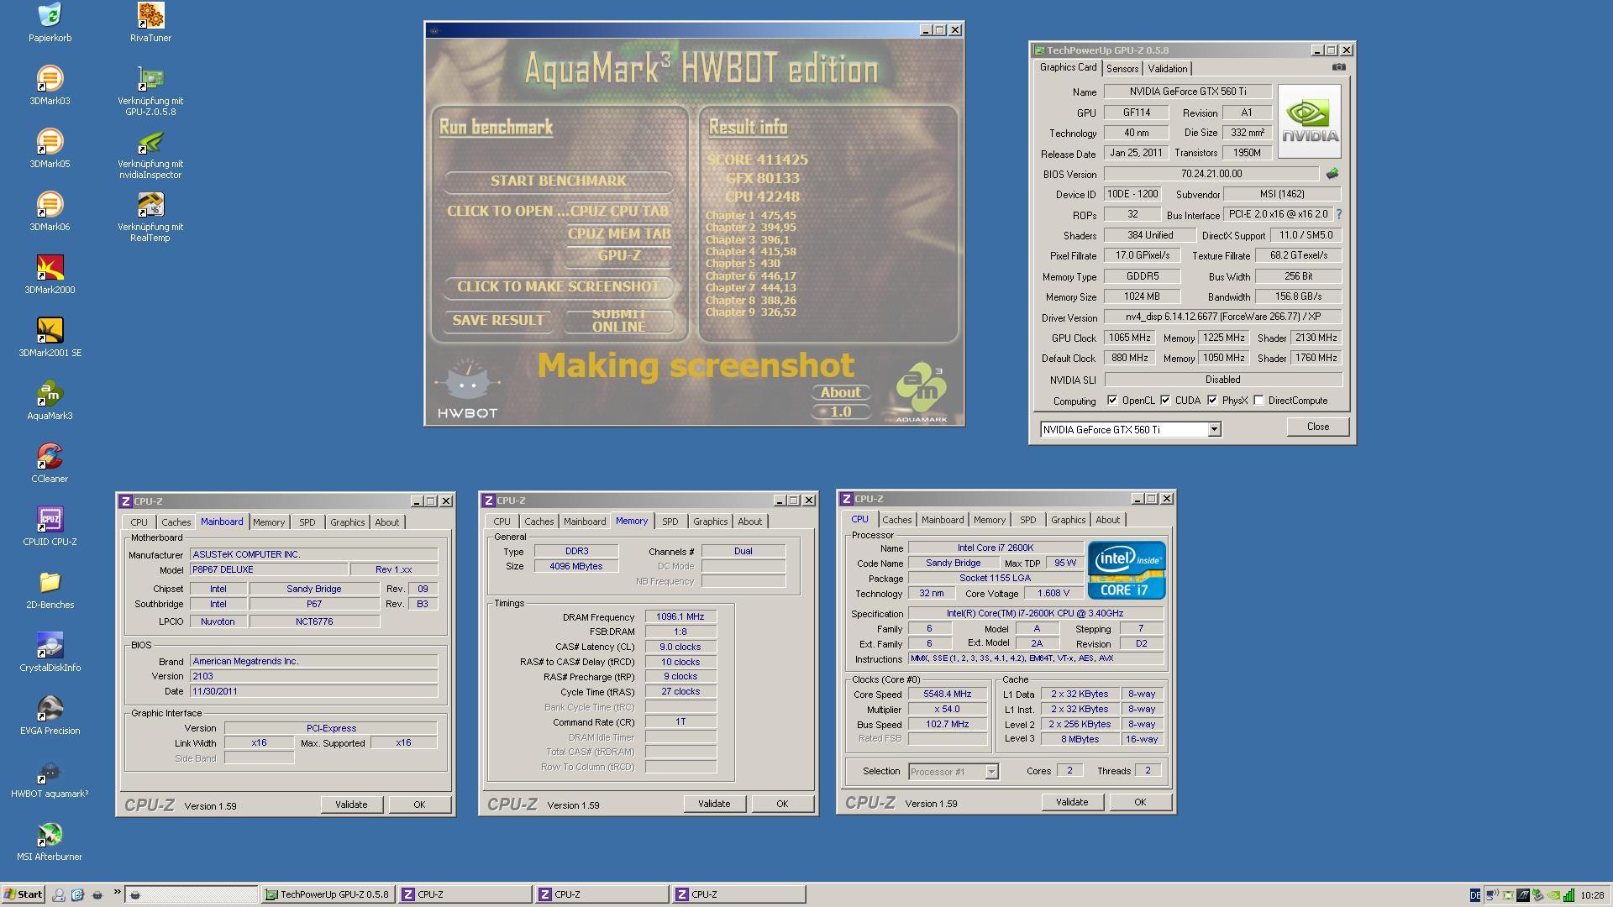
Task: Open the RealTemp shortcut icon
Action: click(x=150, y=204)
